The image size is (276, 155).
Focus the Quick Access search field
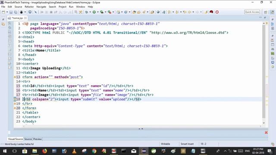252,12
